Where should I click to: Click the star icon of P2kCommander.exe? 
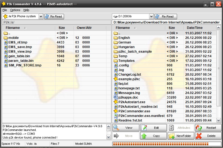[x=116, y=111]
